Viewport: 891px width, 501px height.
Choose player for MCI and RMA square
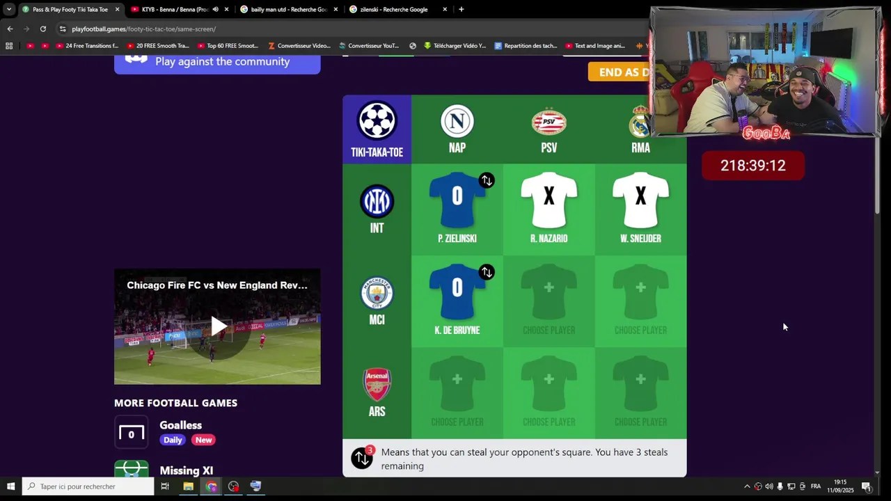click(640, 301)
